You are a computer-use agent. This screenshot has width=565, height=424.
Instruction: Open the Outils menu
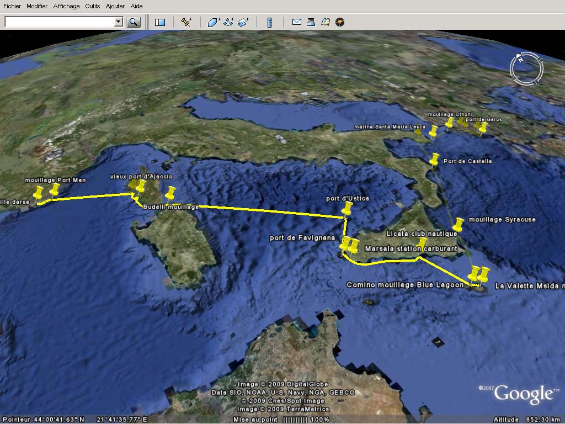tap(92, 6)
